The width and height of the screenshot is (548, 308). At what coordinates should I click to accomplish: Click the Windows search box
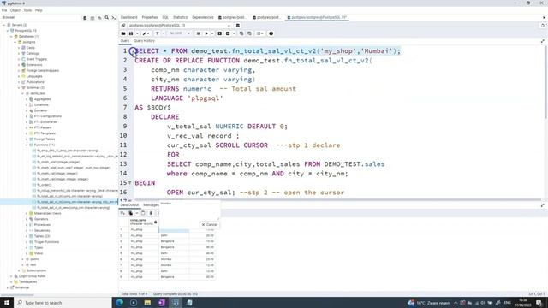63,303
